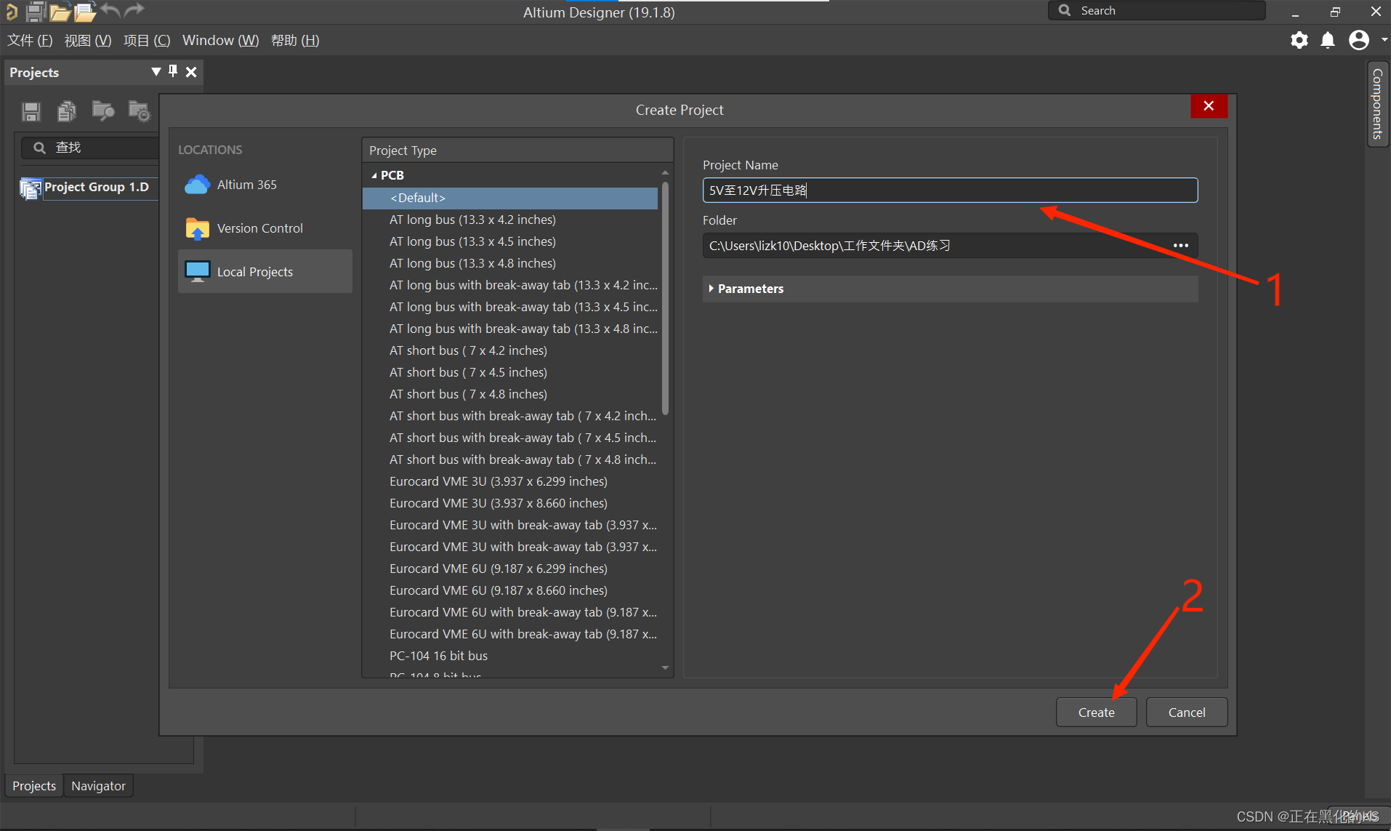Select Version Control location
Viewport: 1391px width, 831px height.
[265, 228]
